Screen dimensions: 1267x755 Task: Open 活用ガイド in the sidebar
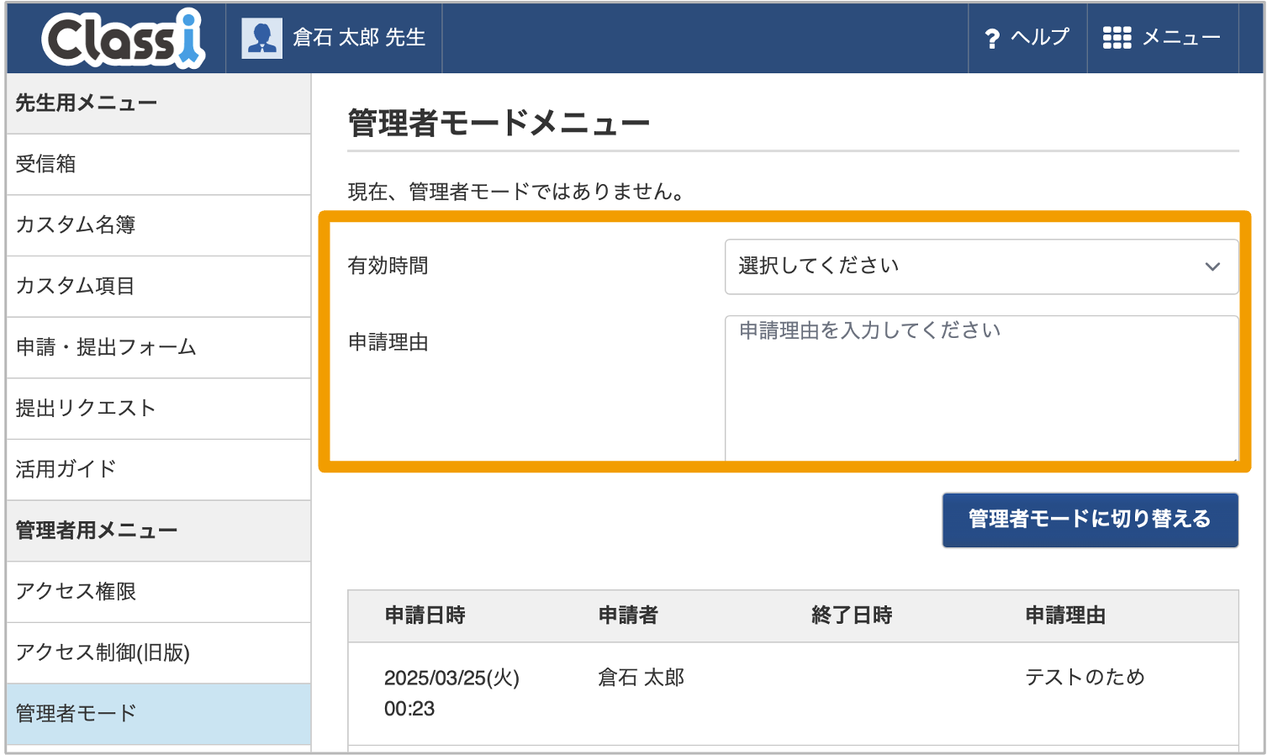[159, 469]
